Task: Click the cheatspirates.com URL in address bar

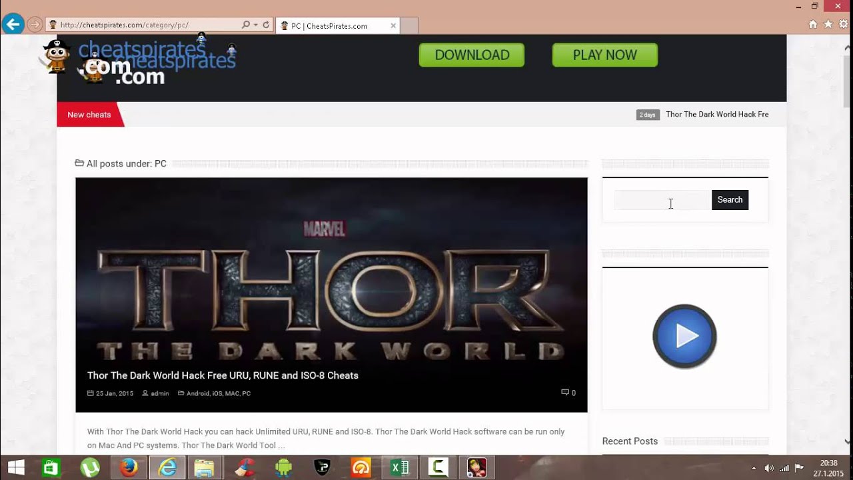Action: click(x=124, y=25)
